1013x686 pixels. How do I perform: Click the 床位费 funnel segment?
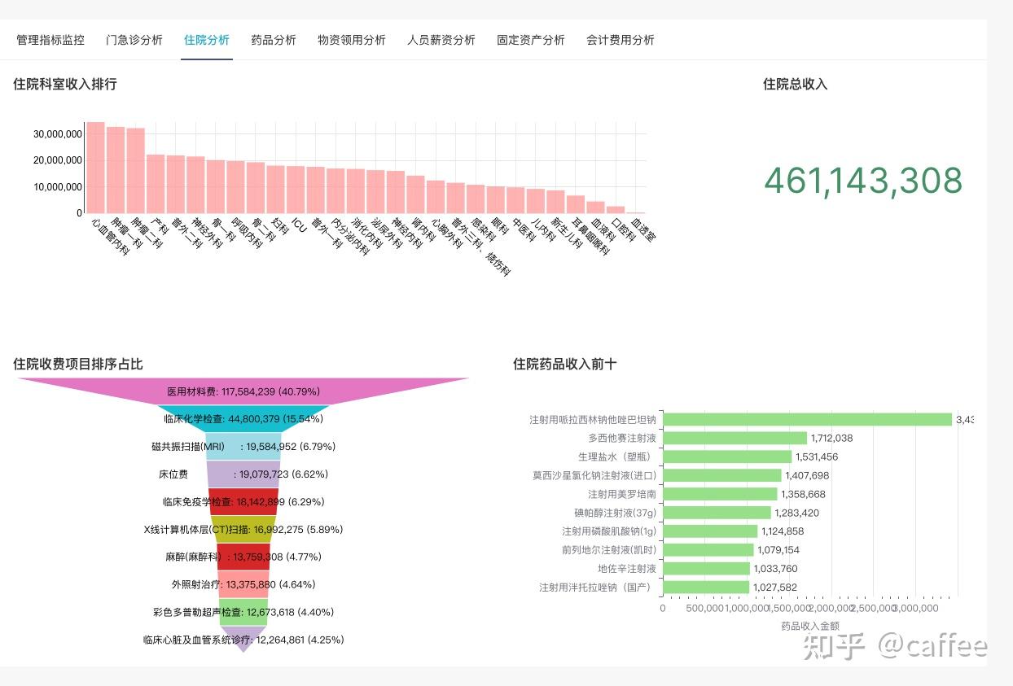coord(242,474)
